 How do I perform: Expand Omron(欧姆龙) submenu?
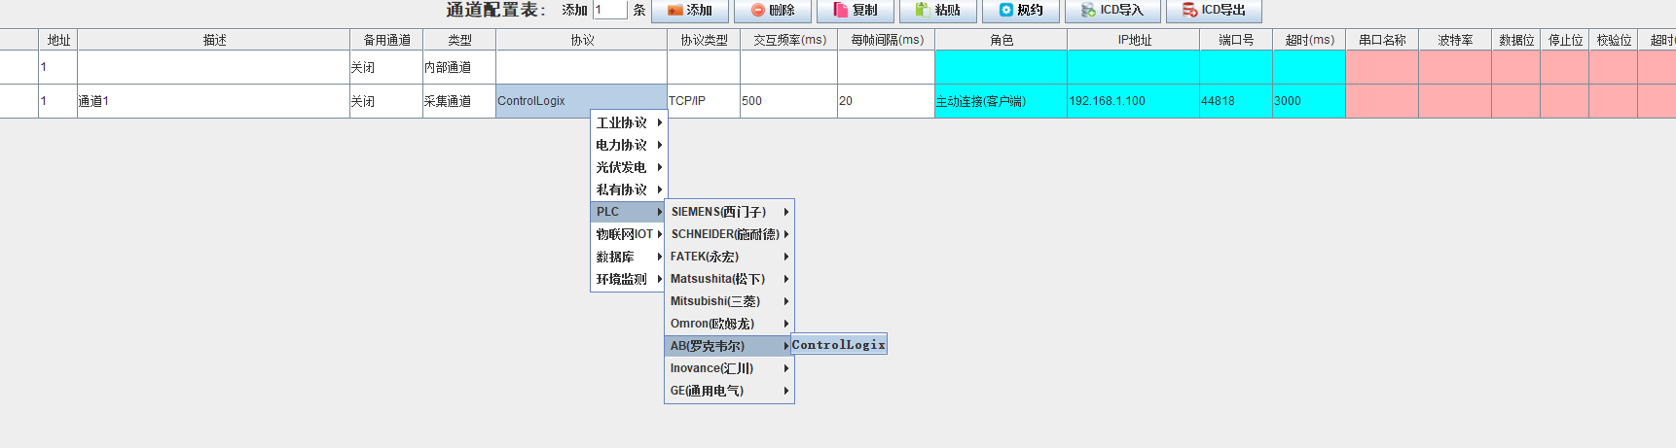coord(729,324)
